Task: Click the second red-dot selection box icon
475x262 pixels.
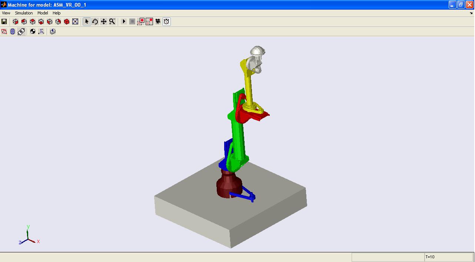Action: click(149, 21)
